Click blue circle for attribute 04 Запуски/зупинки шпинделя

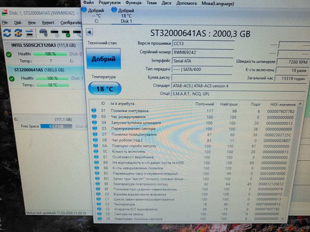(x=94, y=122)
